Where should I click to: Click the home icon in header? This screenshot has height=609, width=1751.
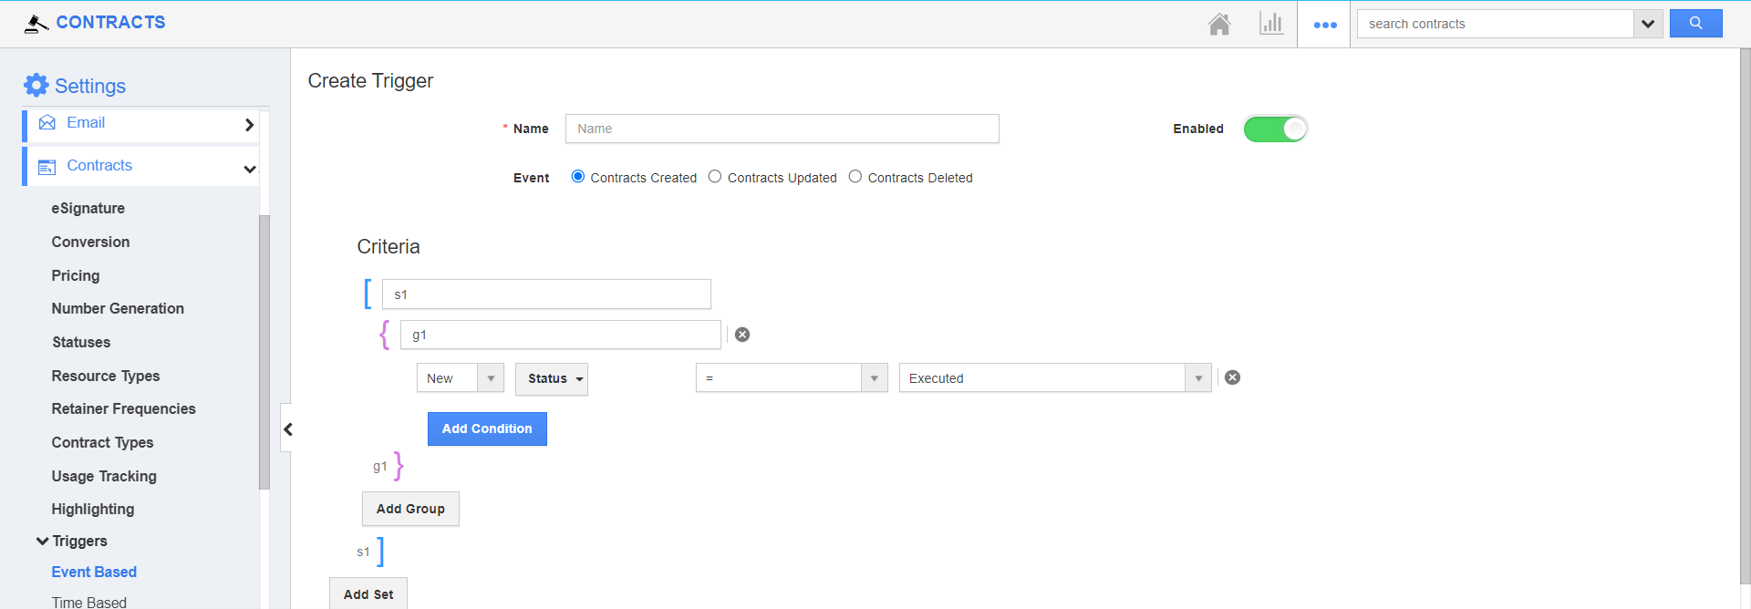coord(1219,24)
